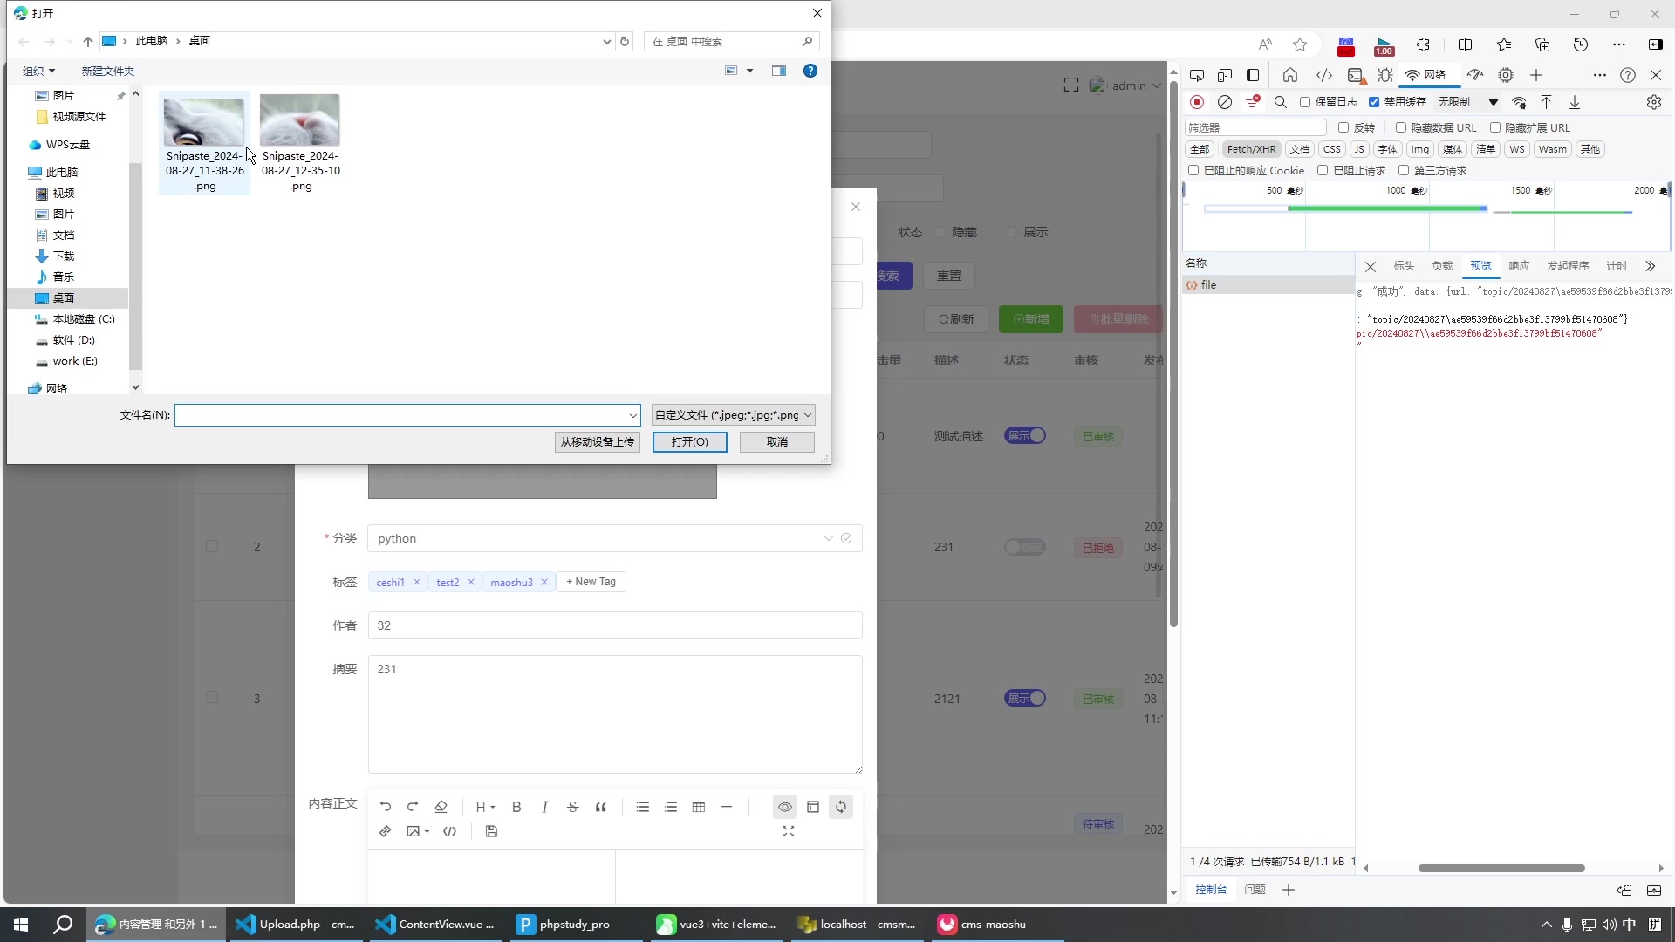Open DevTools network settings gear
1675x942 pixels.
click(1654, 102)
